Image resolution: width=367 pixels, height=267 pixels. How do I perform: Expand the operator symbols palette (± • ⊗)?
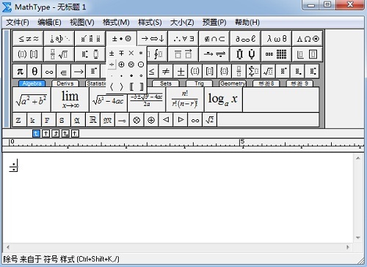coord(121,39)
